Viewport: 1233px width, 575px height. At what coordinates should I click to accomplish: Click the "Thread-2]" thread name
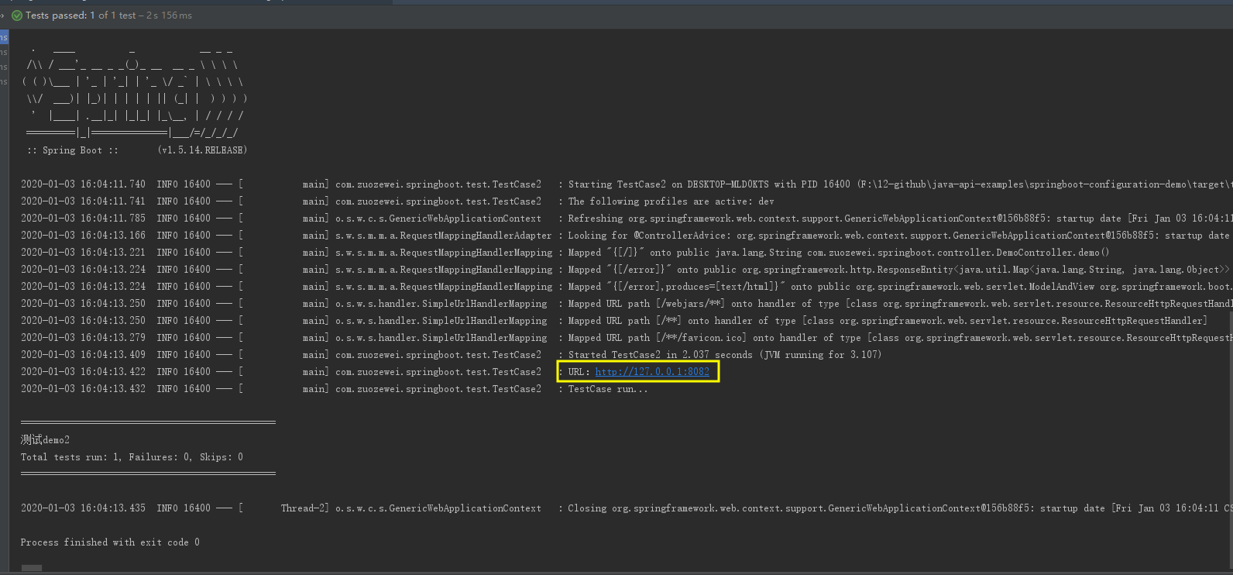coord(305,508)
